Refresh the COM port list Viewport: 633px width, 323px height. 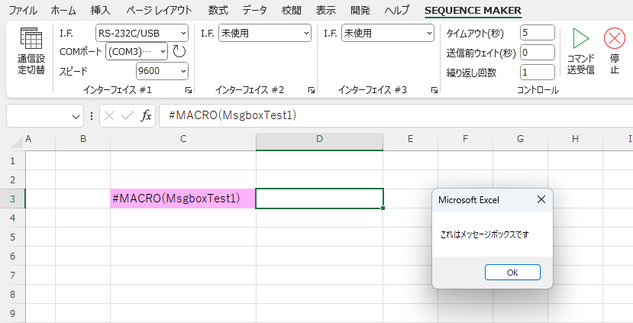(x=179, y=51)
